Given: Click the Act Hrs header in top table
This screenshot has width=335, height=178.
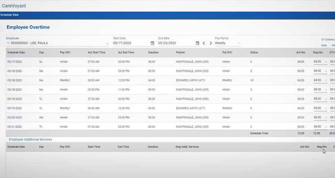Looking at the screenshot, I should click(x=301, y=53).
